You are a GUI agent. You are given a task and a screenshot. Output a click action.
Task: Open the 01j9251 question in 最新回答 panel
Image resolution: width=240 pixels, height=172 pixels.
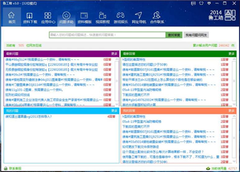click(168, 75)
